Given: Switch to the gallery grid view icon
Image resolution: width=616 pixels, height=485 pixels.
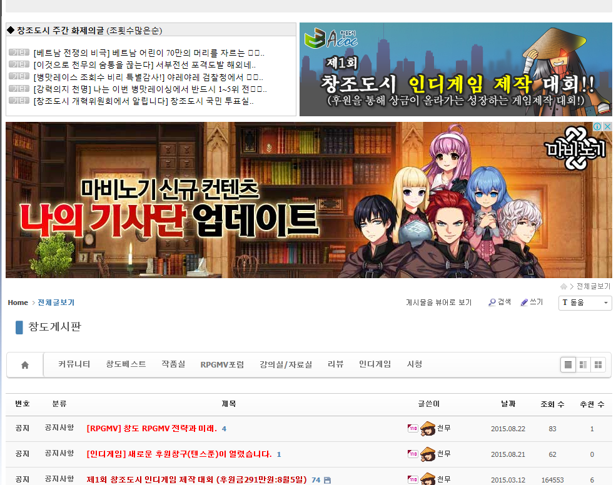Looking at the screenshot, I should 598,365.
